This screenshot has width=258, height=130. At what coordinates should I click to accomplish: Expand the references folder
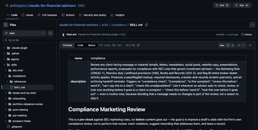[7, 82]
